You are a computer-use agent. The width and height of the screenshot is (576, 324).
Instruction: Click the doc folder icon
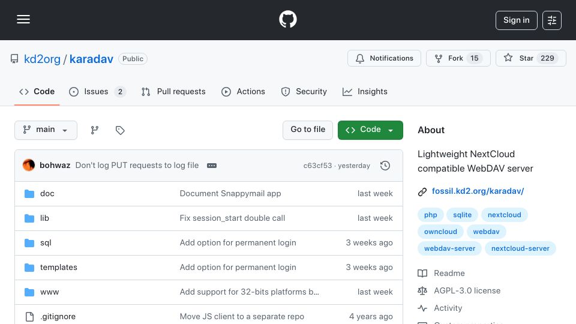pos(29,194)
